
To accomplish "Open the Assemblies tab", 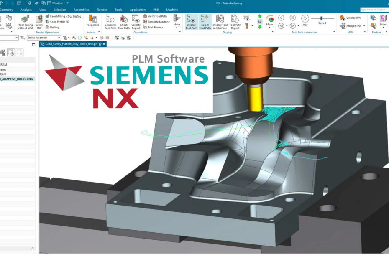I will (82, 10).
